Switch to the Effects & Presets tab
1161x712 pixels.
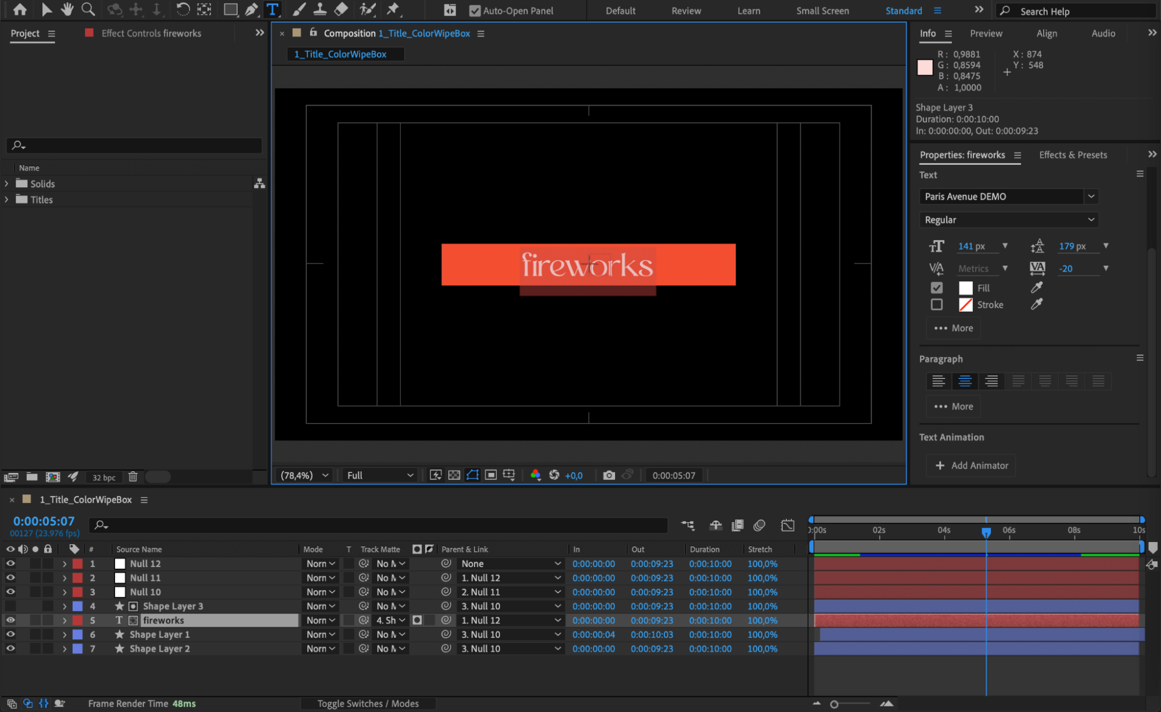1072,155
